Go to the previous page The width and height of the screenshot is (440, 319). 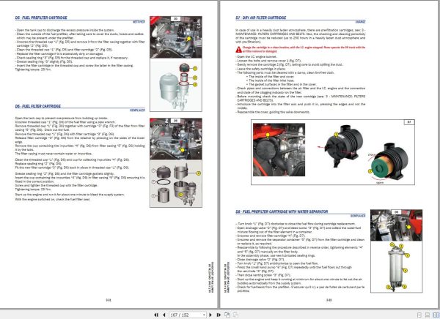164,315
